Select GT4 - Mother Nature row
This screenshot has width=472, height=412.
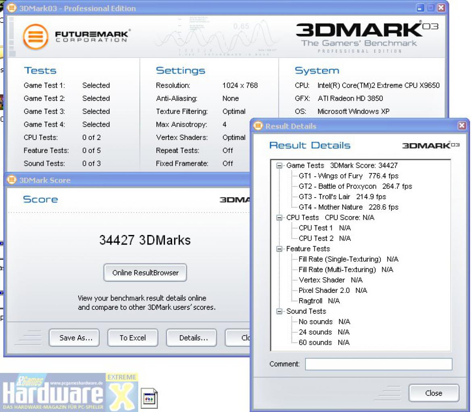coord(348,207)
